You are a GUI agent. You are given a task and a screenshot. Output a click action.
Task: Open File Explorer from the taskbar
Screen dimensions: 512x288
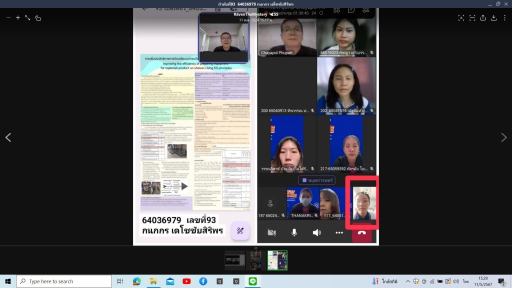click(153, 281)
